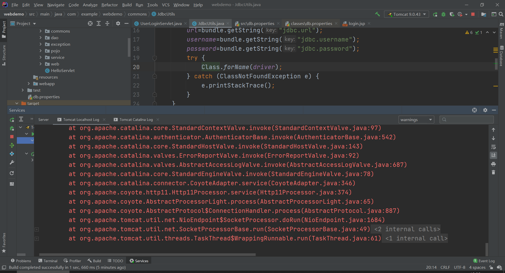Screen dimensions: 505x273
Task: Open the wrench settings icon in Services
Action: [12, 163]
